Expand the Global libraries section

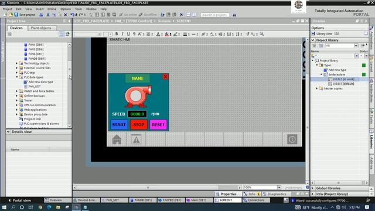pos(312,188)
